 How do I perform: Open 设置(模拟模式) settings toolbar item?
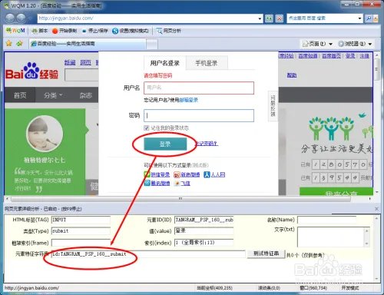point(131,31)
